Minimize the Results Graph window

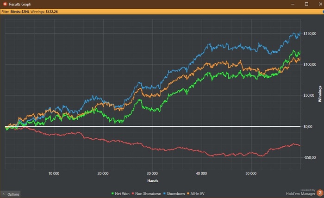[293, 4]
